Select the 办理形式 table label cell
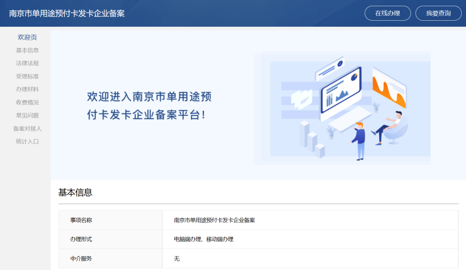 tap(110, 239)
